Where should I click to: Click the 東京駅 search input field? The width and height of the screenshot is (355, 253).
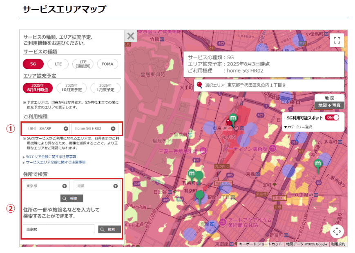point(58,229)
